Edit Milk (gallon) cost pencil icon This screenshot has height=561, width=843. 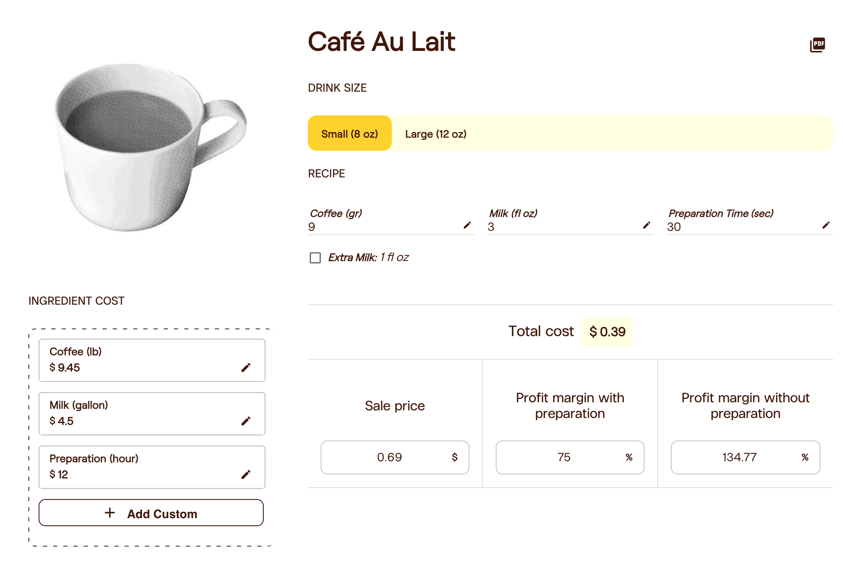tap(246, 421)
